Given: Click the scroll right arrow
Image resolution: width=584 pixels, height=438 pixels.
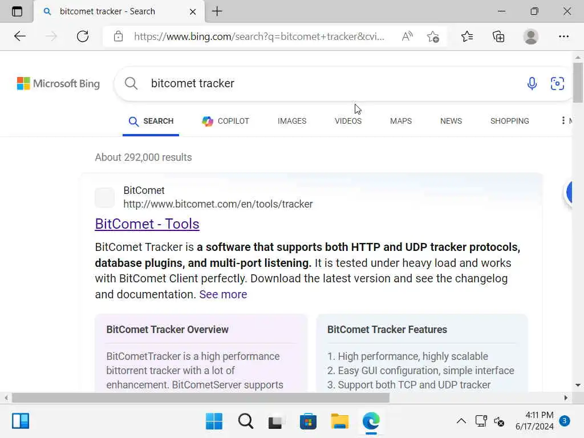Looking at the screenshot, I should point(566,398).
